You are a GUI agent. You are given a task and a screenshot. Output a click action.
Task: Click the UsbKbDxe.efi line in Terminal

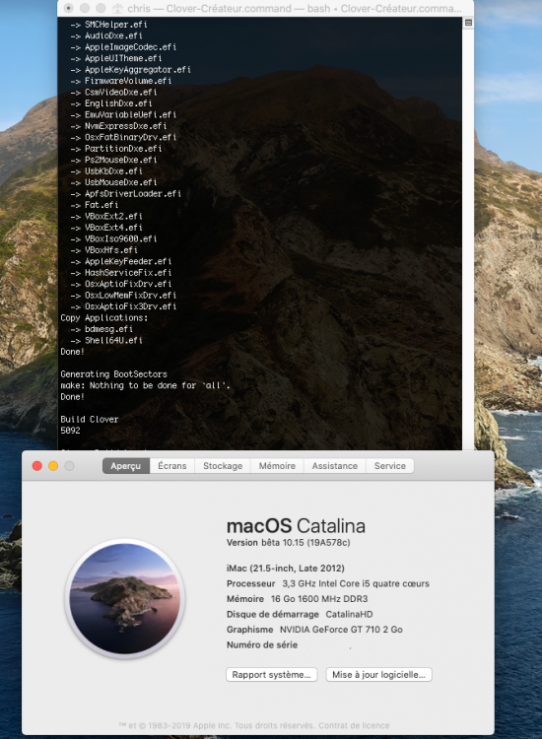point(106,171)
